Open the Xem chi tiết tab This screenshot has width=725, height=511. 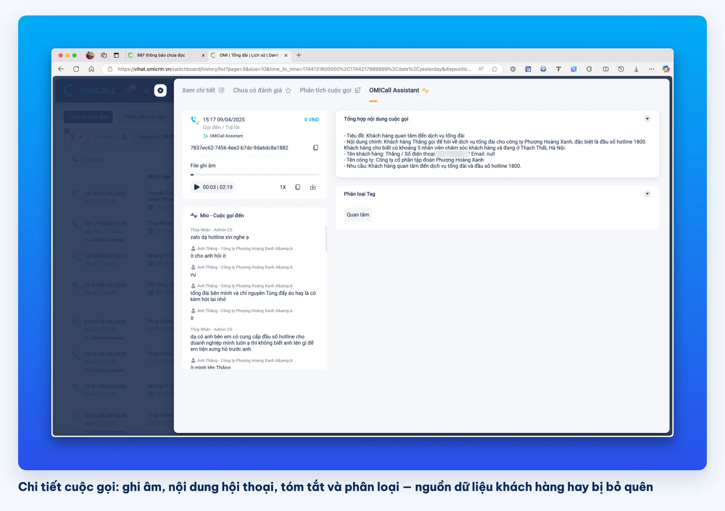click(203, 91)
